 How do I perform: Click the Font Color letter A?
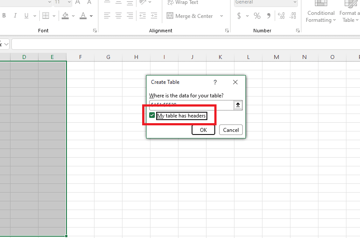pyautogui.click(x=83, y=16)
